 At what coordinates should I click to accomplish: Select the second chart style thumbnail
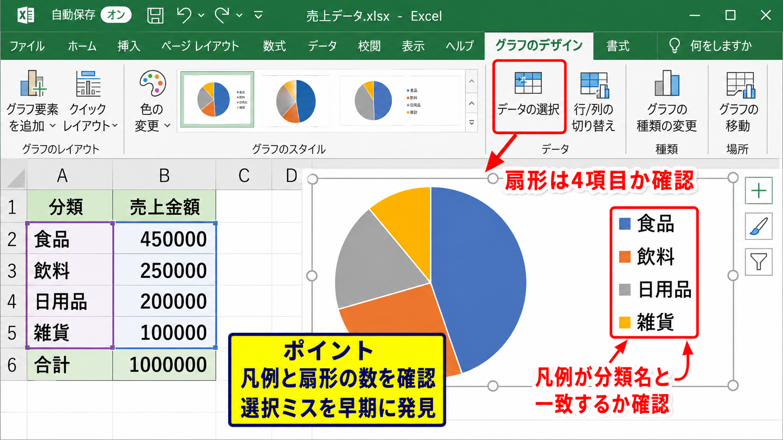[x=296, y=101]
